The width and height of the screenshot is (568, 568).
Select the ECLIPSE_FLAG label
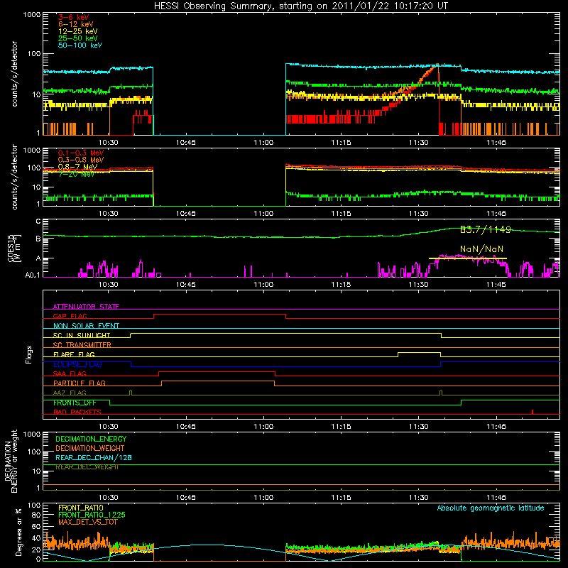(77, 364)
